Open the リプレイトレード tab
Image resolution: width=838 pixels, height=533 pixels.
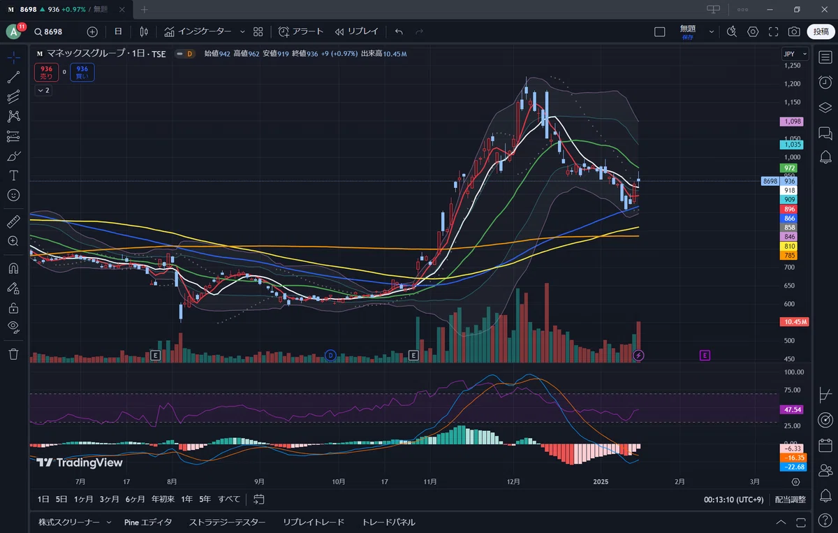pyautogui.click(x=314, y=523)
